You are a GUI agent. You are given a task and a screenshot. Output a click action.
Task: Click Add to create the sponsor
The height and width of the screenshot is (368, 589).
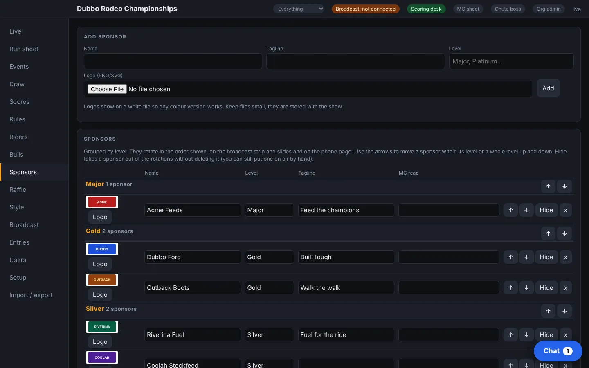548,88
